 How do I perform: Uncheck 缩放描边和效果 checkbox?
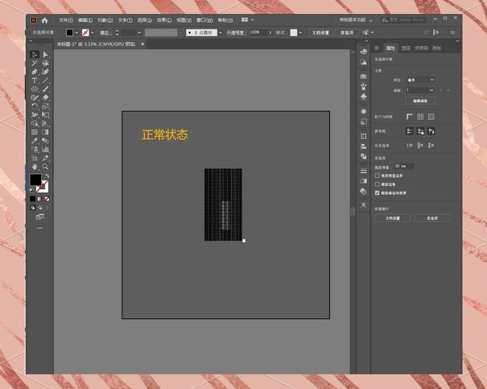(378, 191)
